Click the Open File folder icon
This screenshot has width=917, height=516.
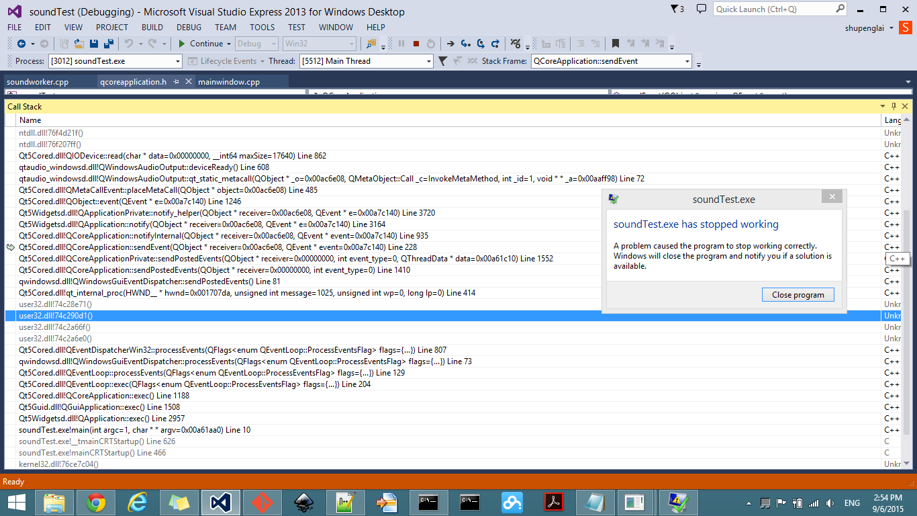[x=79, y=44]
